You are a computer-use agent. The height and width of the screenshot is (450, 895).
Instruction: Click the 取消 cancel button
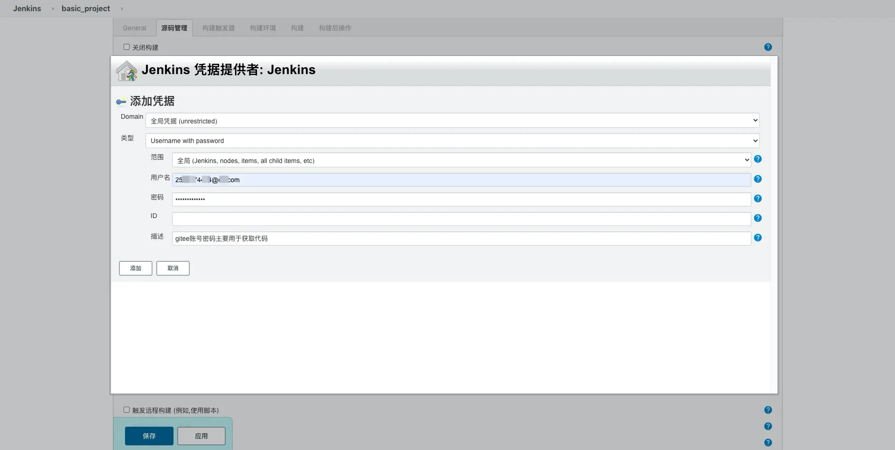tap(173, 268)
